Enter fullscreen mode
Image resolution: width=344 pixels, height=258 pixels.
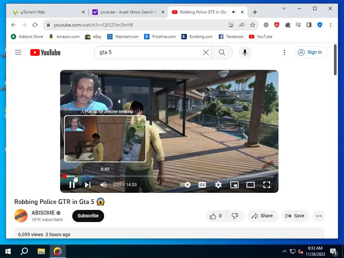266,185
